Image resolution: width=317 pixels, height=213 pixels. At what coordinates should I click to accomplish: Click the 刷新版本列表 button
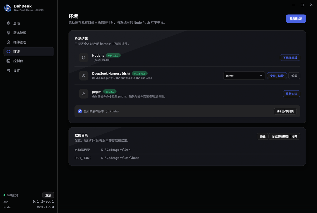(x=285, y=111)
